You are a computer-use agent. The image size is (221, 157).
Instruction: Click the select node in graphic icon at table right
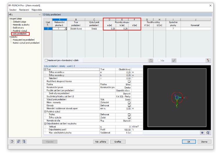tap(208, 61)
